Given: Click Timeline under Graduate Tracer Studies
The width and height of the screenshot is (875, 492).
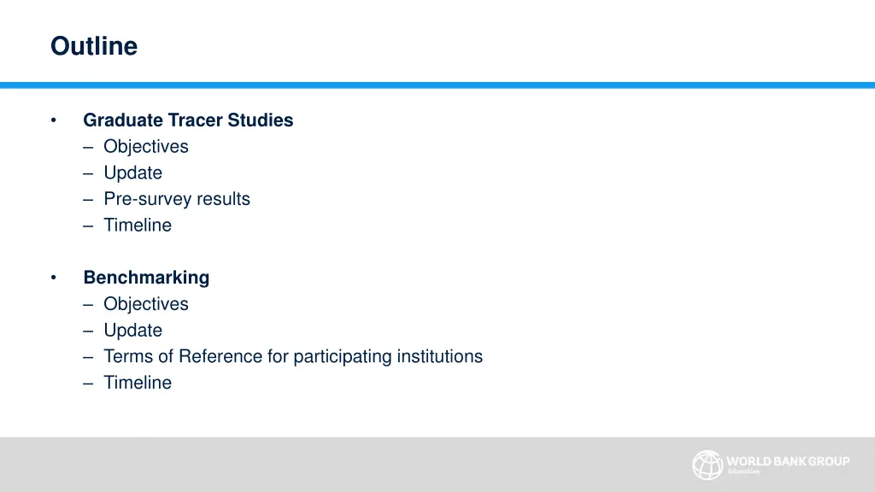Looking at the screenshot, I should click(138, 225).
